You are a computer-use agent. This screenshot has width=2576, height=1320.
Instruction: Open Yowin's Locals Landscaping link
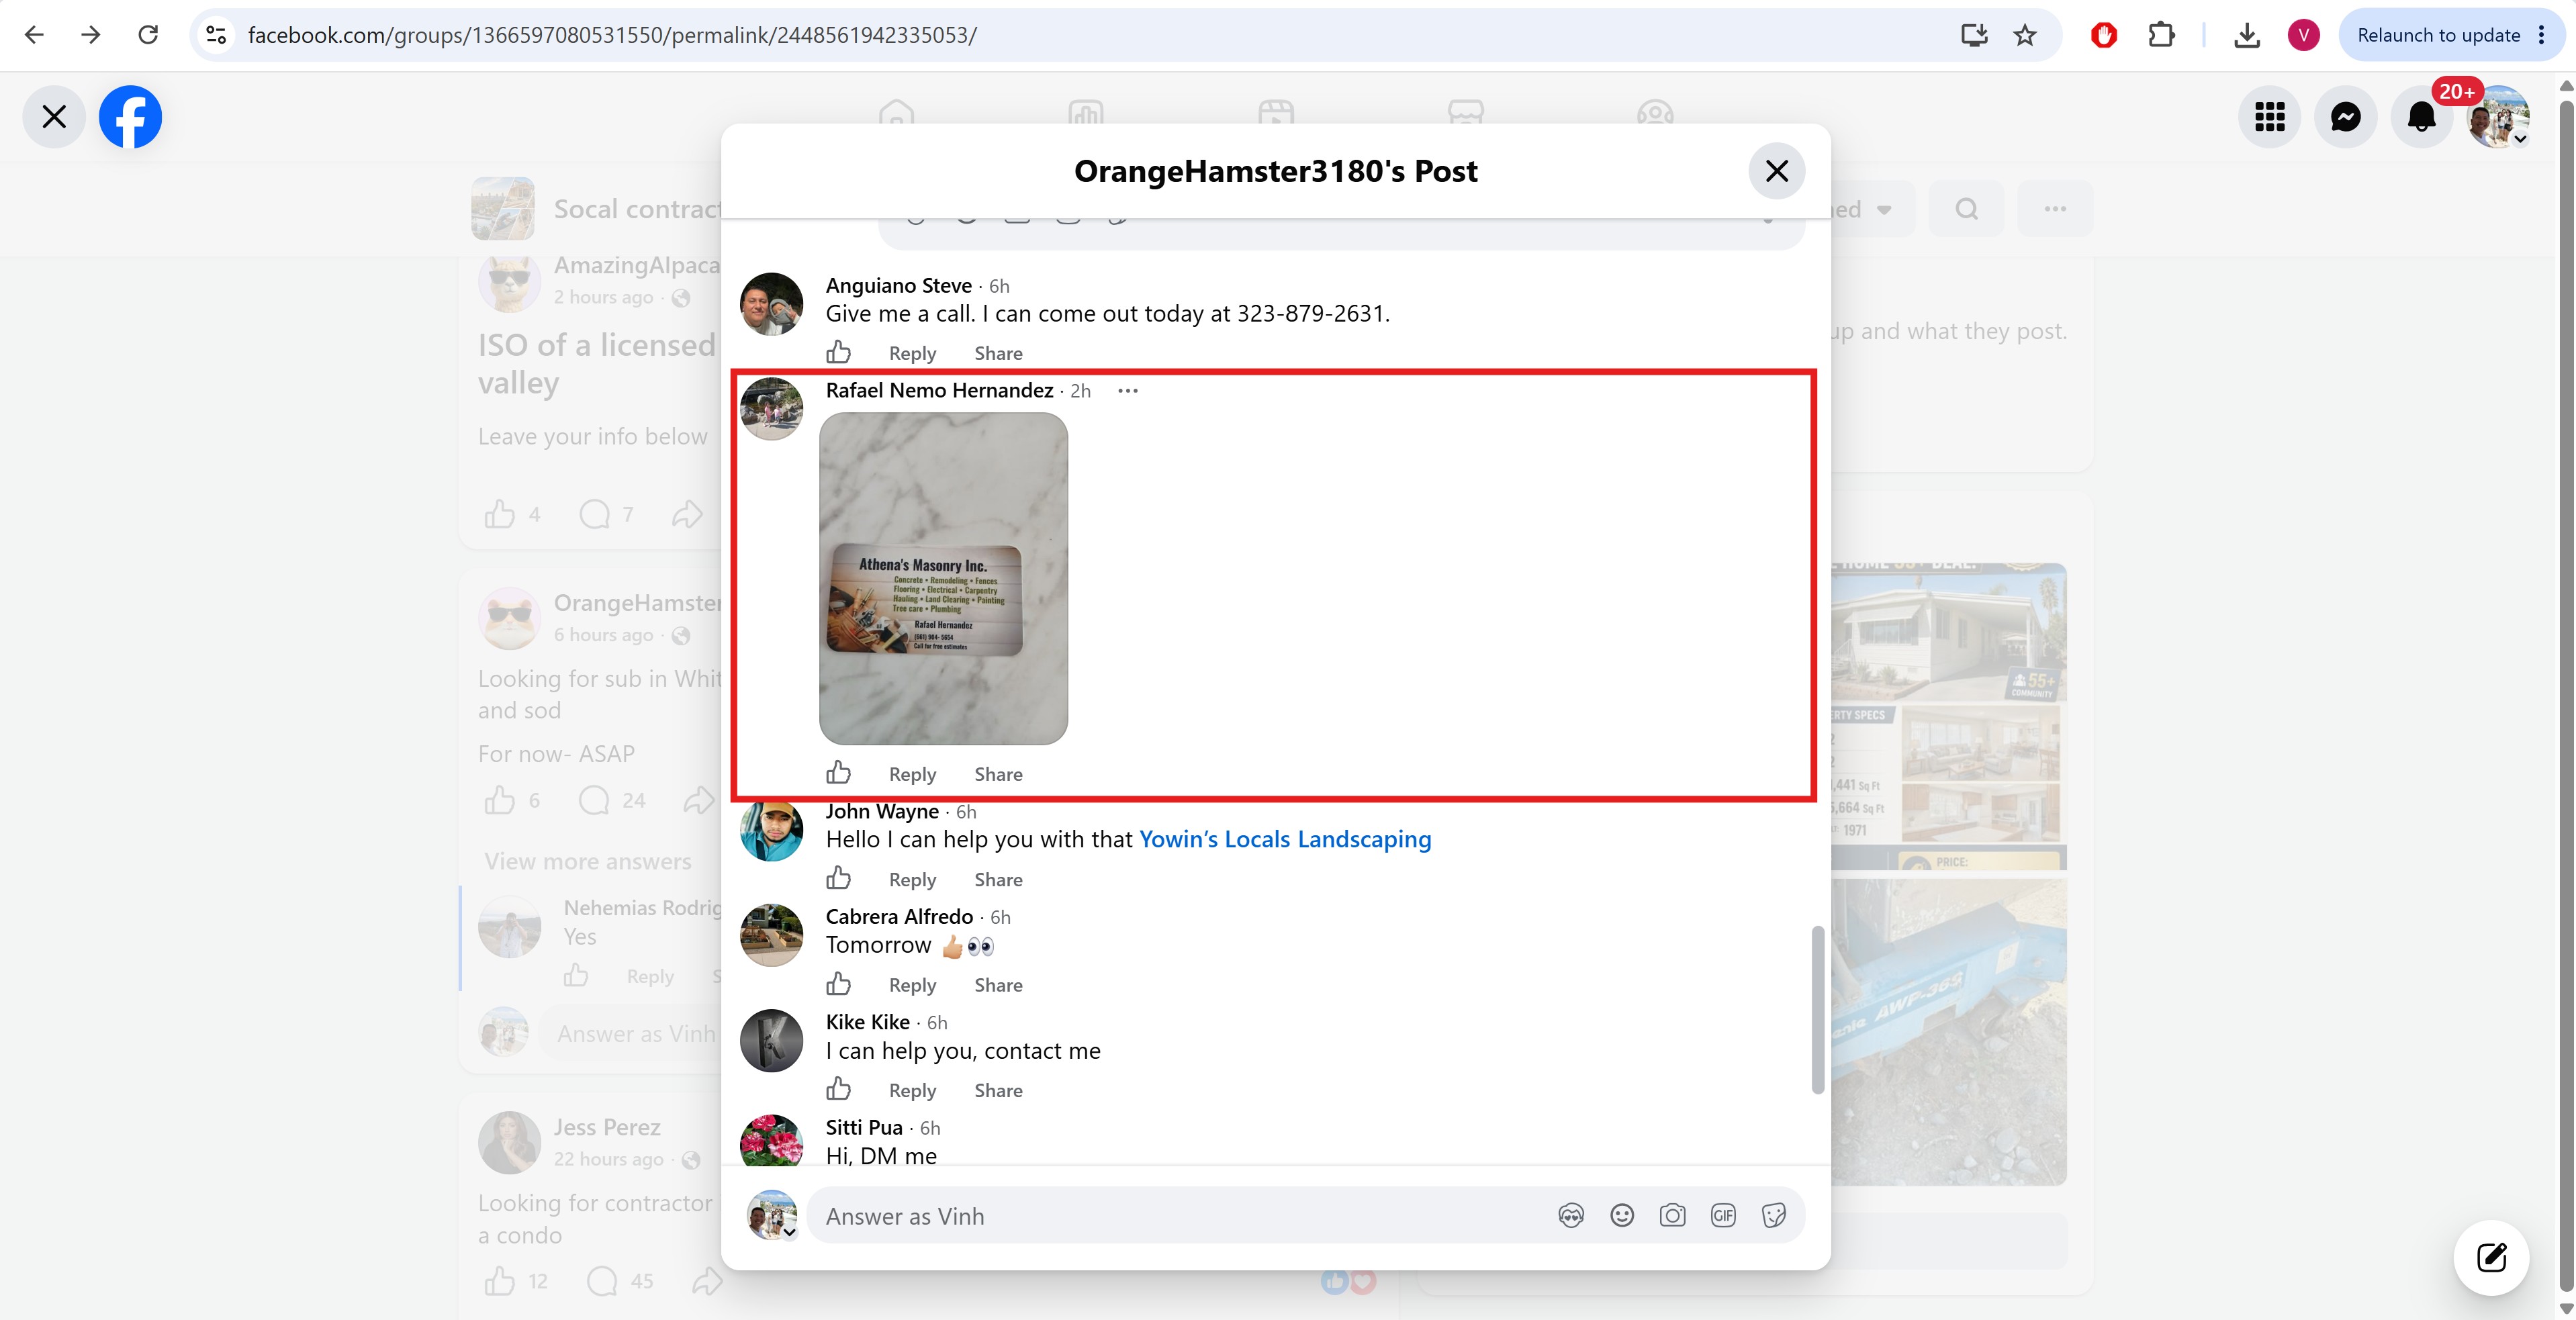coord(1285,840)
